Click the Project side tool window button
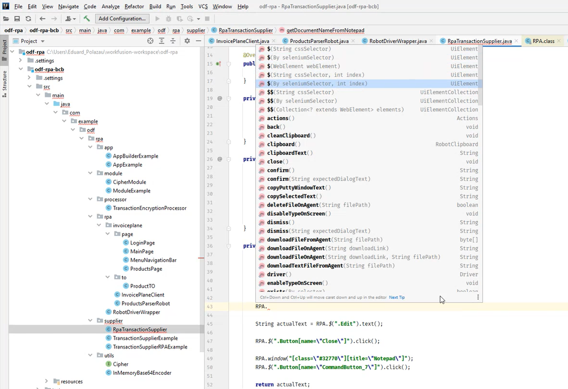568x389 pixels. [5, 50]
